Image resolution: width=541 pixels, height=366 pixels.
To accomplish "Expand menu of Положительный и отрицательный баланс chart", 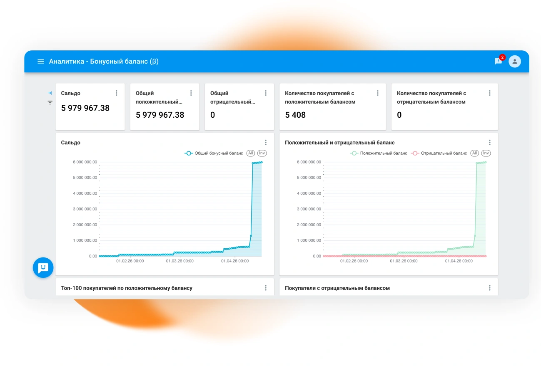I will click(x=490, y=143).
